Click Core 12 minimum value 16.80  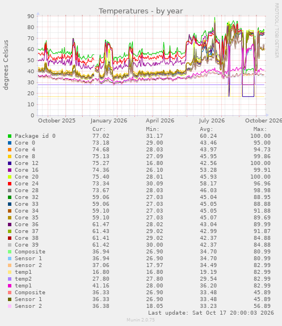click(154, 163)
